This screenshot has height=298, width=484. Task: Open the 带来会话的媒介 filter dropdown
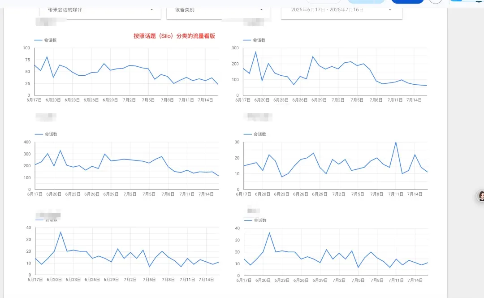tap(100, 9)
